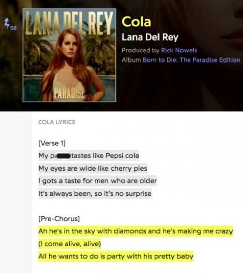The image size is (243, 273).
Task: Click the upvote count 58
Action: tap(14, 28)
